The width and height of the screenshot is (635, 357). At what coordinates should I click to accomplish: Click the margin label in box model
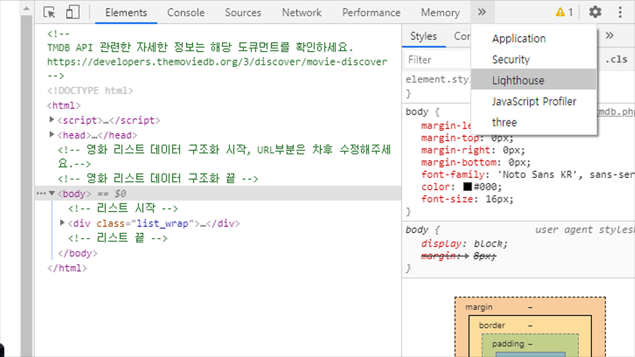(x=479, y=307)
